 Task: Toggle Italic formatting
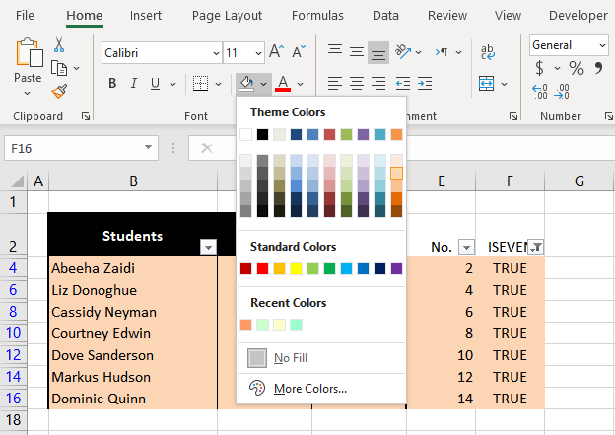click(x=134, y=83)
